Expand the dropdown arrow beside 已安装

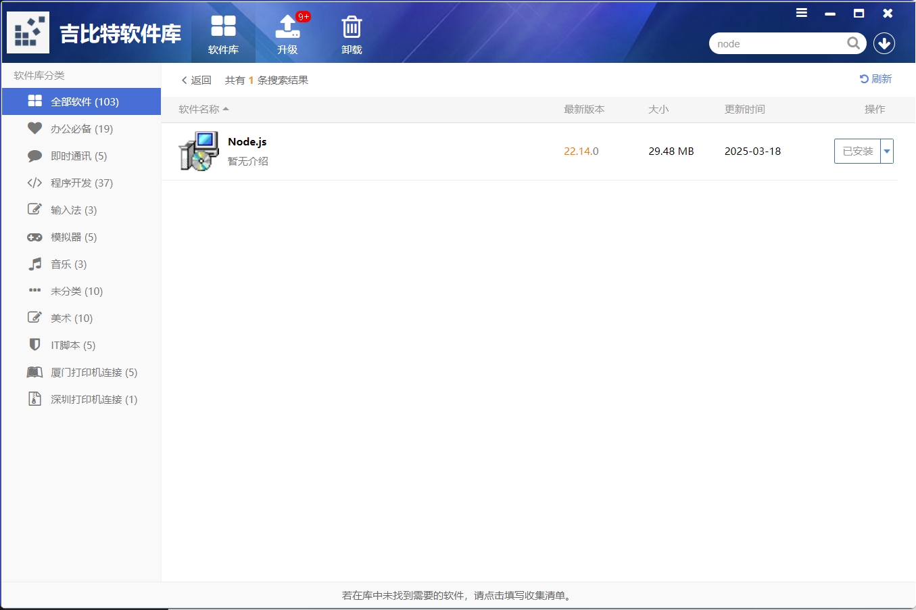pos(887,151)
